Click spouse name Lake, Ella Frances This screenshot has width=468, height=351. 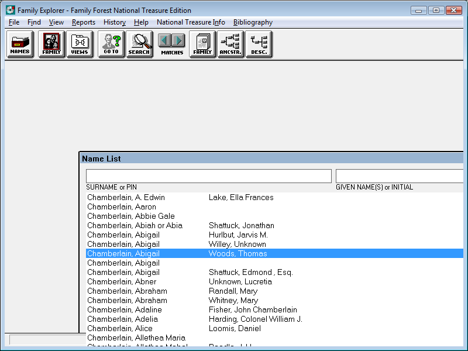(x=241, y=197)
